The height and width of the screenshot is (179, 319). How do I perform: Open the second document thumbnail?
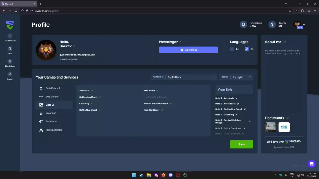coord(284,127)
